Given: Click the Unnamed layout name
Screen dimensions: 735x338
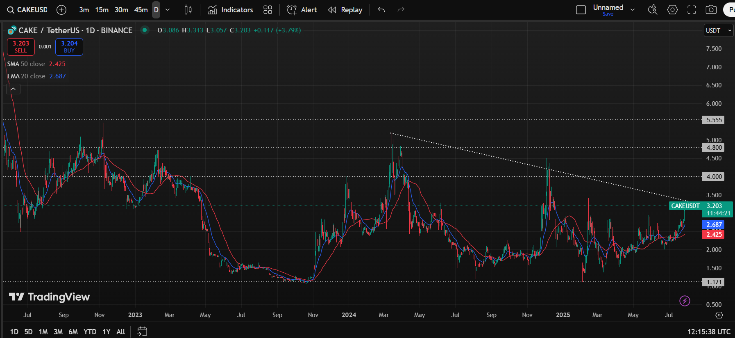Looking at the screenshot, I should [x=608, y=7].
